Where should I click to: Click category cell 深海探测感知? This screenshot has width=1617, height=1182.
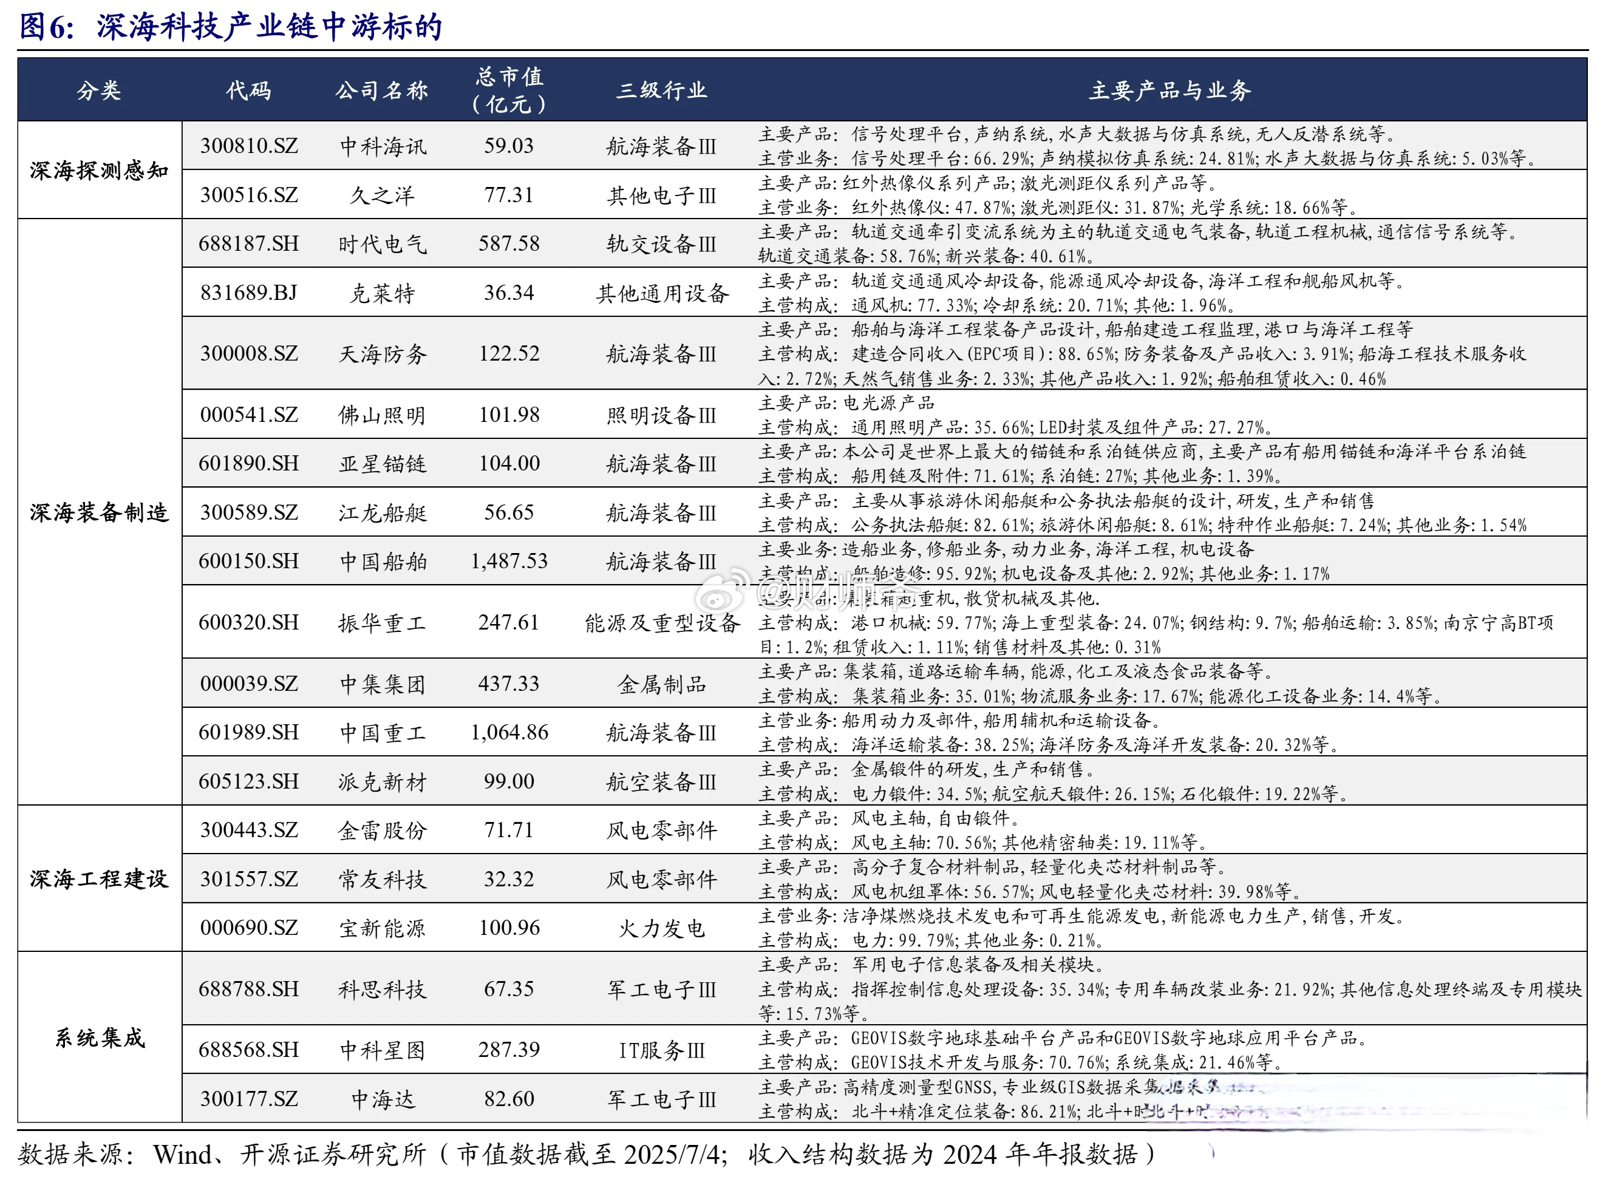pos(100,170)
